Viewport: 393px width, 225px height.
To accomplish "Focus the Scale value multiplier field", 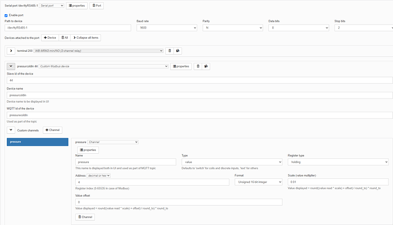I will pos(338,182).
